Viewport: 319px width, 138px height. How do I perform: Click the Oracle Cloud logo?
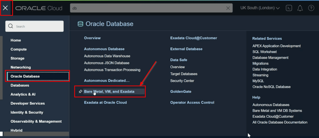[39, 8]
